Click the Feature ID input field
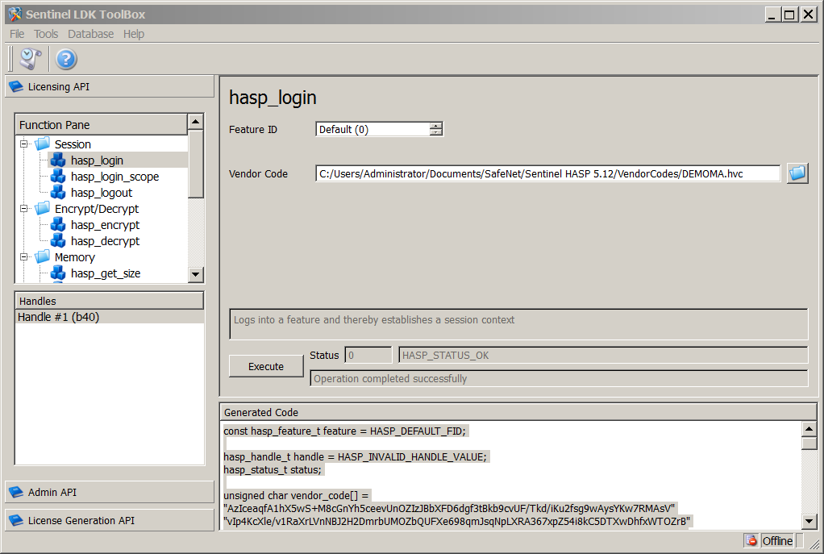The width and height of the screenshot is (824, 554). pos(372,129)
